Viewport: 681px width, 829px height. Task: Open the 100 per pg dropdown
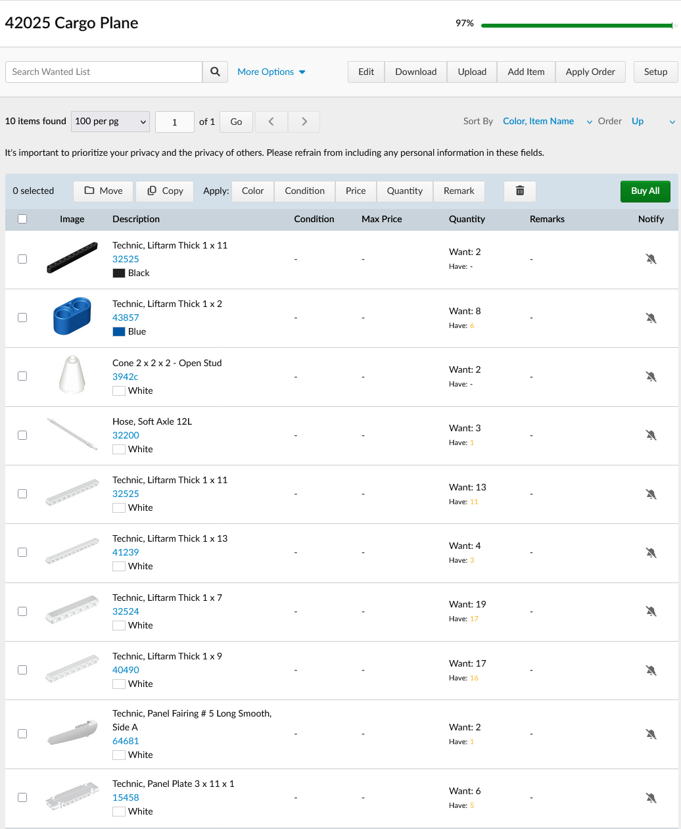click(110, 122)
